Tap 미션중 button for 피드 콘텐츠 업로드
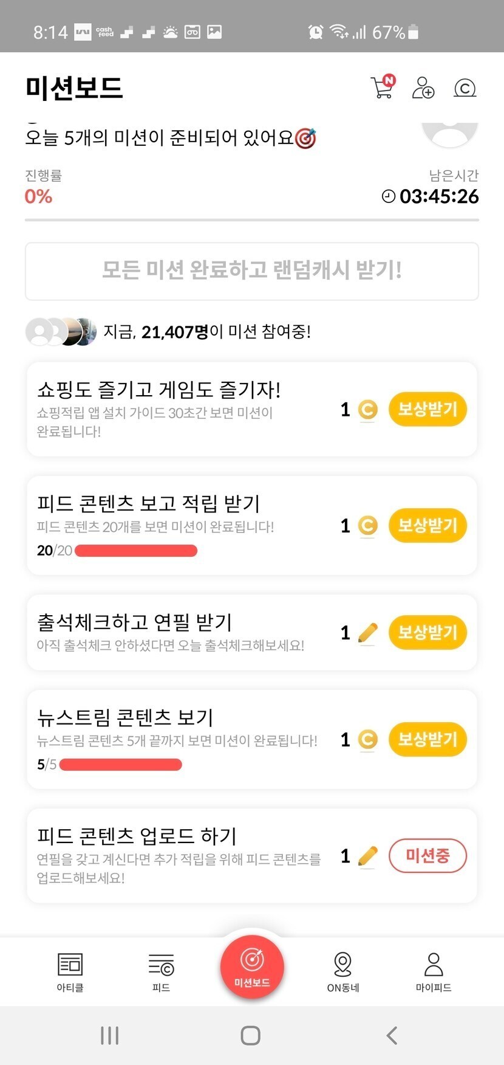Image resolution: width=504 pixels, height=1065 pixels. click(x=427, y=856)
